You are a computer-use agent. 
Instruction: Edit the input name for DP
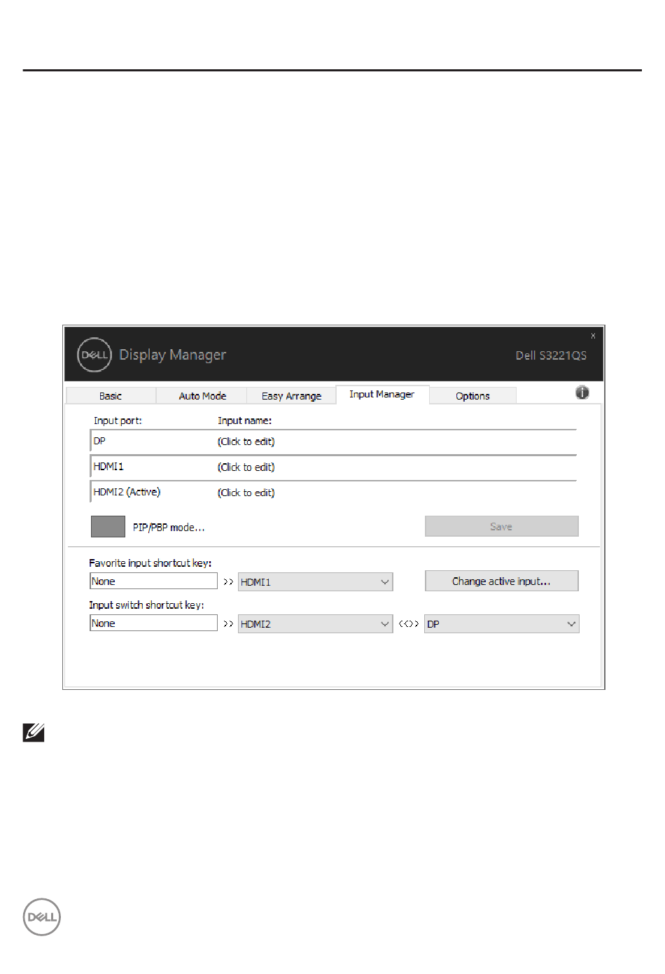click(246, 442)
